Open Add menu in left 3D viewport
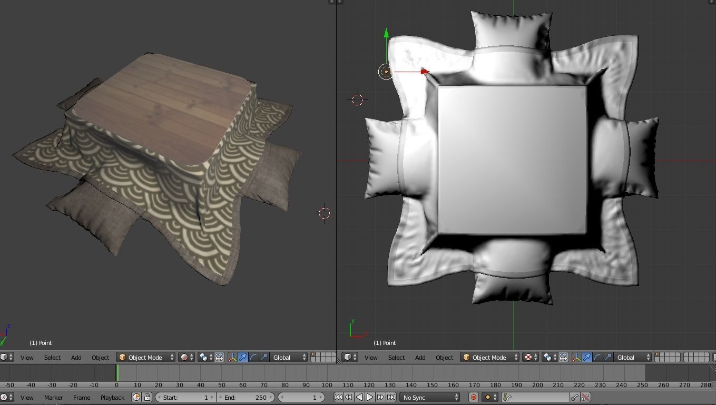The height and width of the screenshot is (405, 716). coord(76,357)
